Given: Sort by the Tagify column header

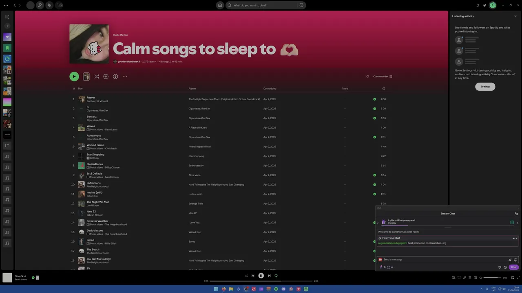Looking at the screenshot, I should tap(345, 88).
